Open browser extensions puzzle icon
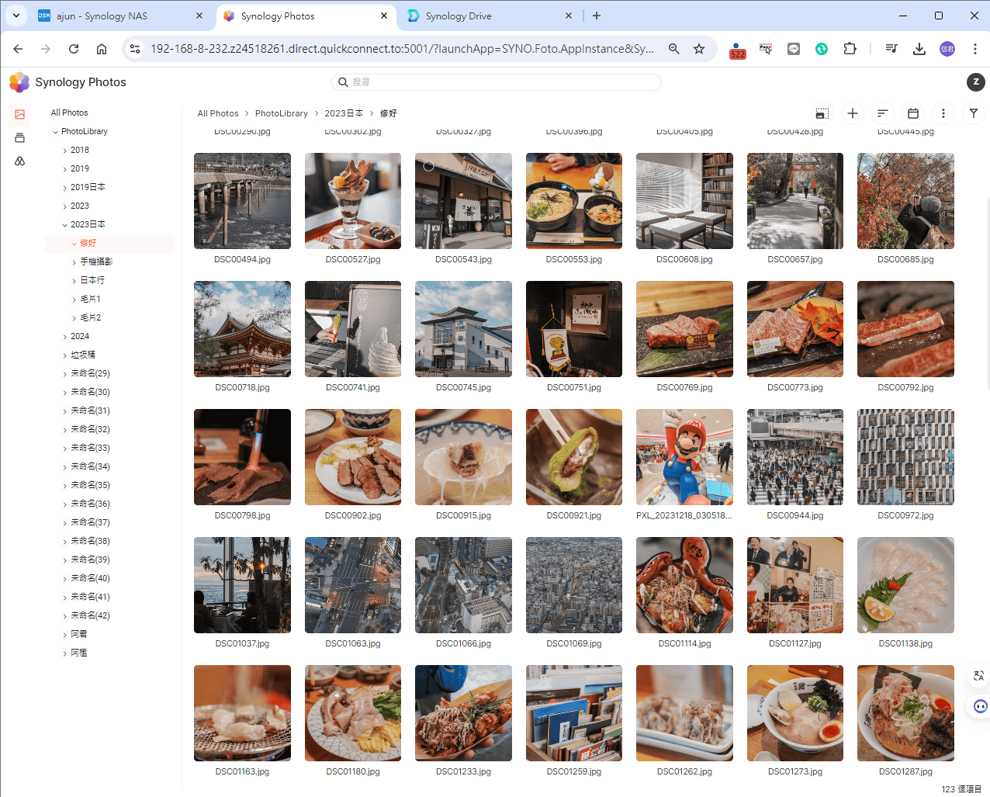 850,49
